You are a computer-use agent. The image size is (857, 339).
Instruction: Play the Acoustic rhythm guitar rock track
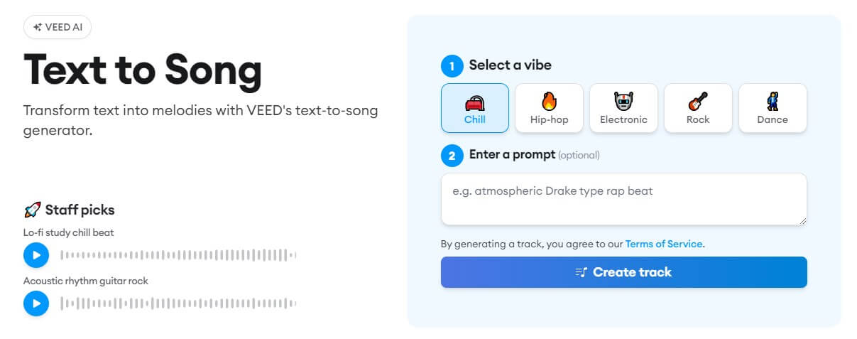36,303
